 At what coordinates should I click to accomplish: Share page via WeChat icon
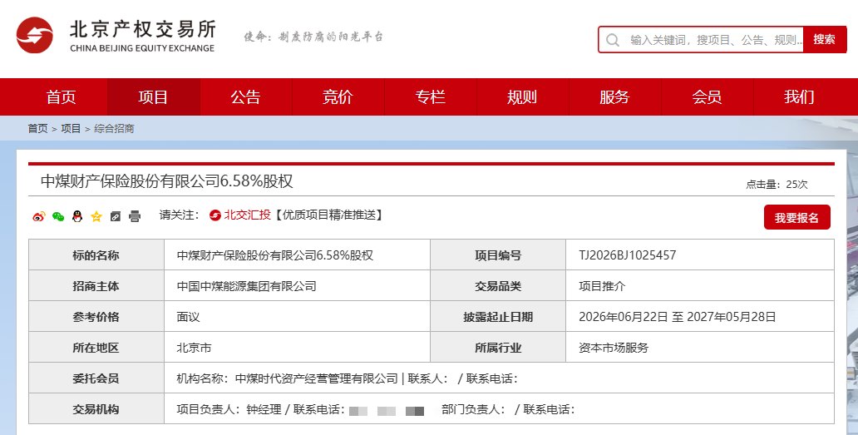(x=58, y=216)
